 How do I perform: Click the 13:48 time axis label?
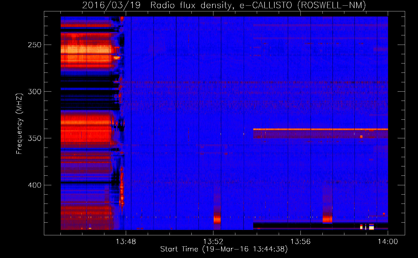tap(126, 242)
